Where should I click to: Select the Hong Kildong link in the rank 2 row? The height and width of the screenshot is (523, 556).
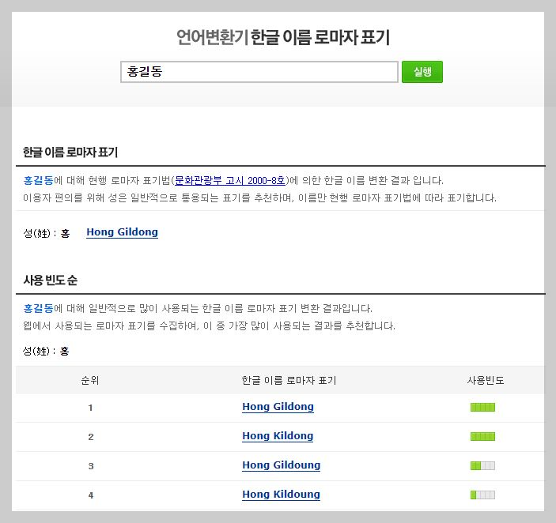pyautogui.click(x=278, y=436)
